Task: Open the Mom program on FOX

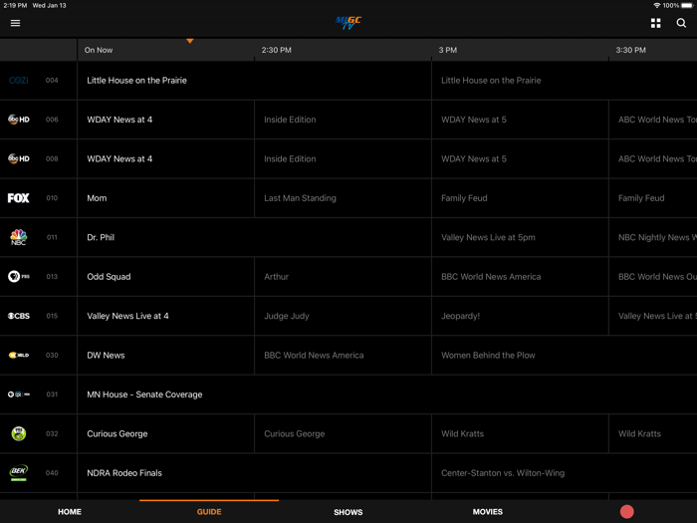Action: 166,198
